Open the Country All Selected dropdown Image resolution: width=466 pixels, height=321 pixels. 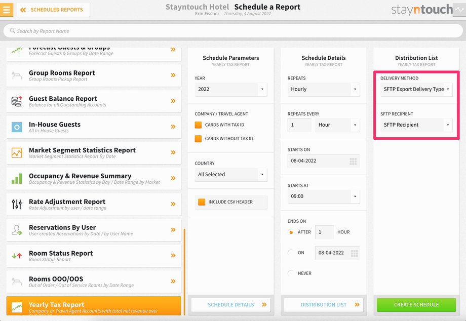[x=231, y=174]
